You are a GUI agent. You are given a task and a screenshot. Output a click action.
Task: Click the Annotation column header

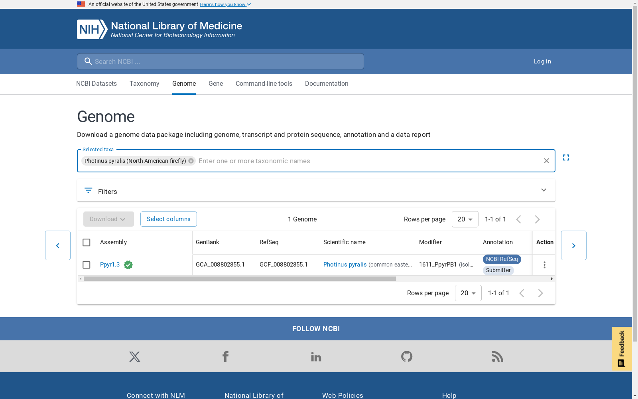(498, 242)
